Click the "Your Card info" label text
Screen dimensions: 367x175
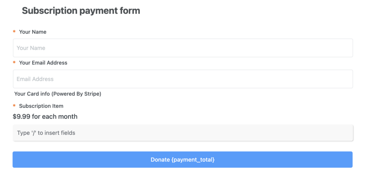click(x=32, y=94)
